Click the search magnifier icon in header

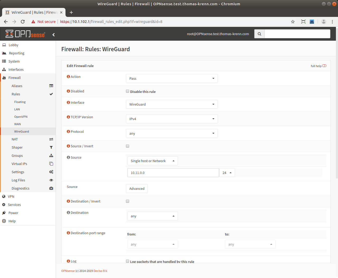[259, 34]
